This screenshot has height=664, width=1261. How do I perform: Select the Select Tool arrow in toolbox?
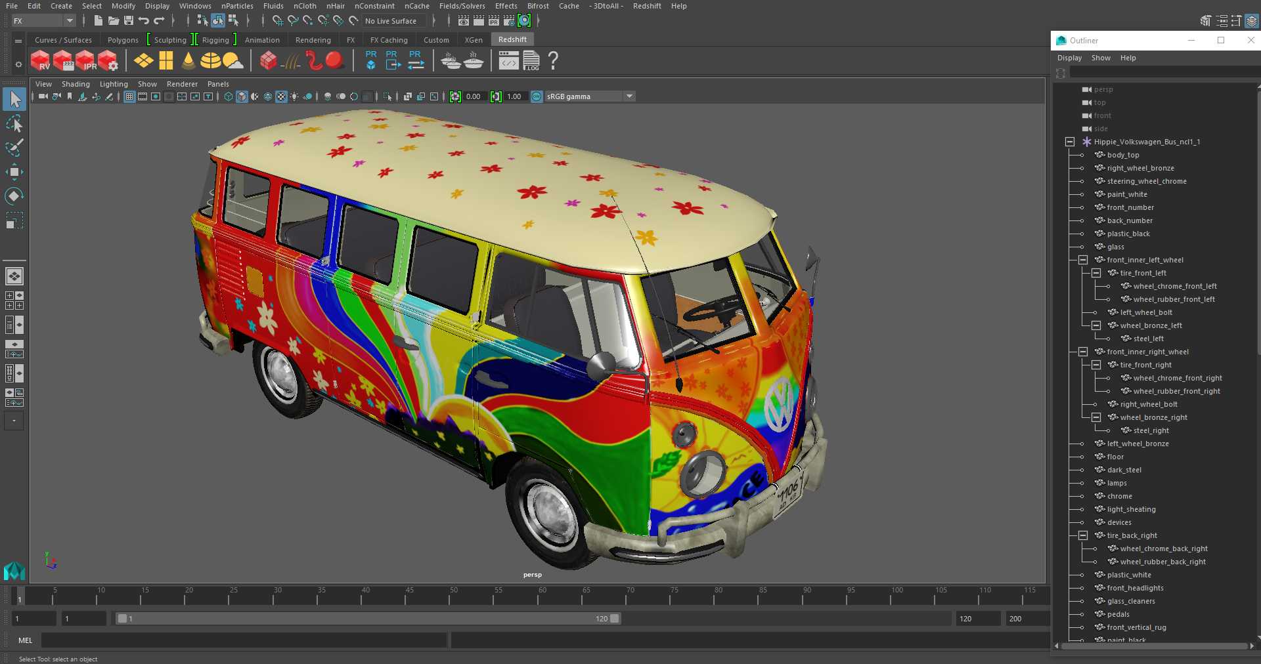[x=14, y=100]
